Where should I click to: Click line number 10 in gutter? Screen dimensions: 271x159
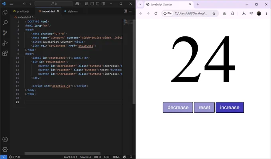point(18,58)
